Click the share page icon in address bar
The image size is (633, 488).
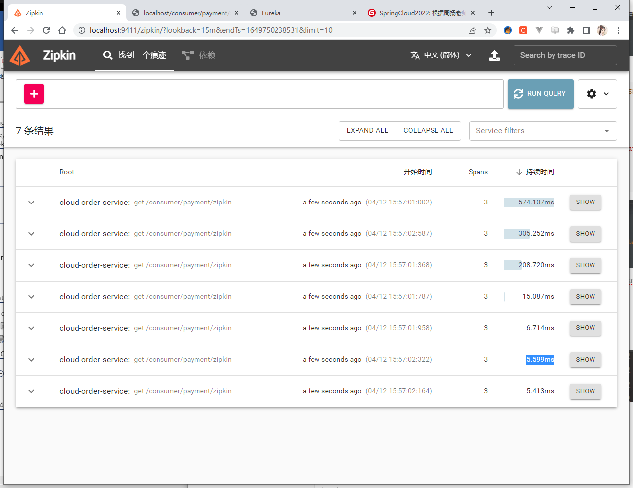point(472,30)
